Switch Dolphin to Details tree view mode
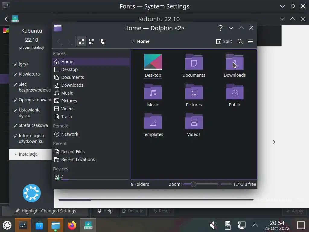This screenshot has height=232, width=309. [102, 41]
